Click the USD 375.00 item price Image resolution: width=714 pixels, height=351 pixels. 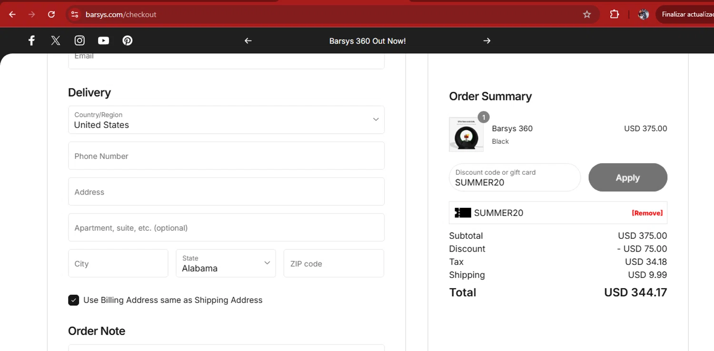(645, 128)
